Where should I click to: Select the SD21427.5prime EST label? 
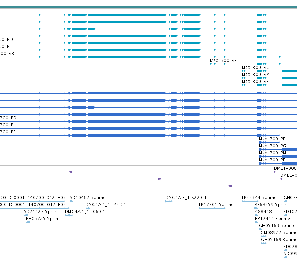pos(42,212)
